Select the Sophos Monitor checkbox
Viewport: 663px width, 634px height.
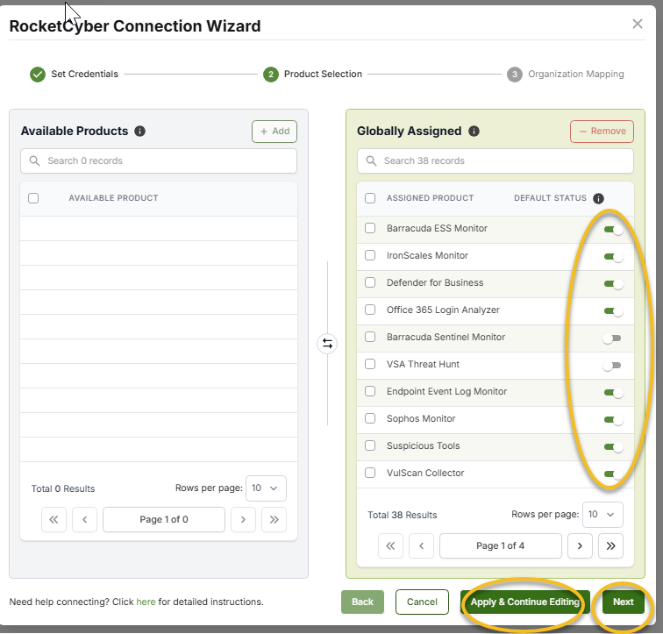click(370, 418)
